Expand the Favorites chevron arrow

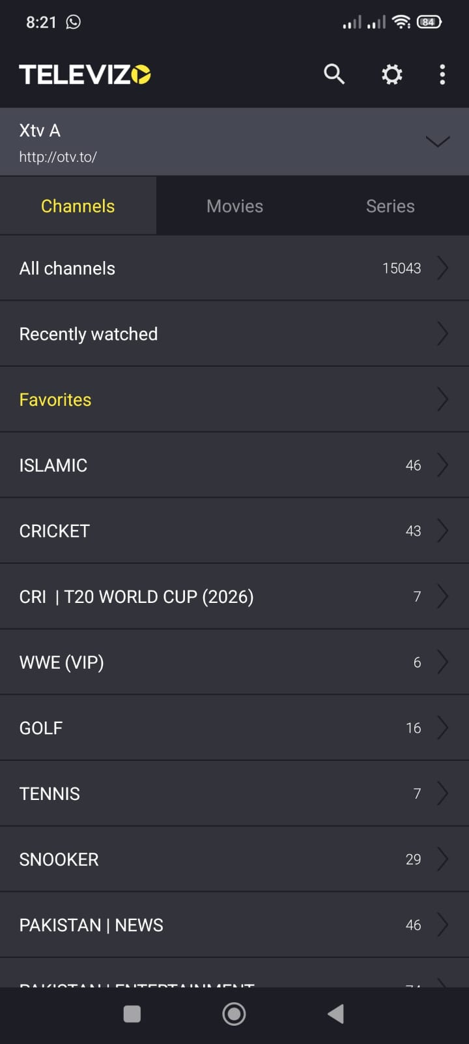point(442,399)
